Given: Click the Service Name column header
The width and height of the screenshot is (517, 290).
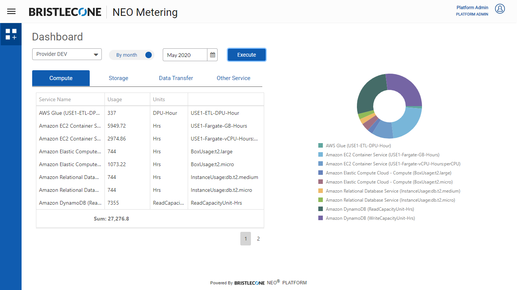Looking at the screenshot, I should click(x=55, y=99).
